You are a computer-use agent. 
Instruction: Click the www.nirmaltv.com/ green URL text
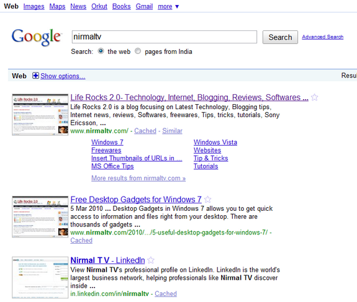[99, 131]
